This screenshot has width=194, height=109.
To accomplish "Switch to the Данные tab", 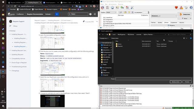I will pos(166,22).
